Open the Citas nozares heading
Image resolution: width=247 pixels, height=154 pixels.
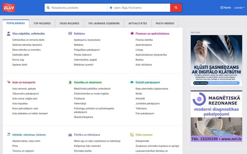click(x=144, y=135)
